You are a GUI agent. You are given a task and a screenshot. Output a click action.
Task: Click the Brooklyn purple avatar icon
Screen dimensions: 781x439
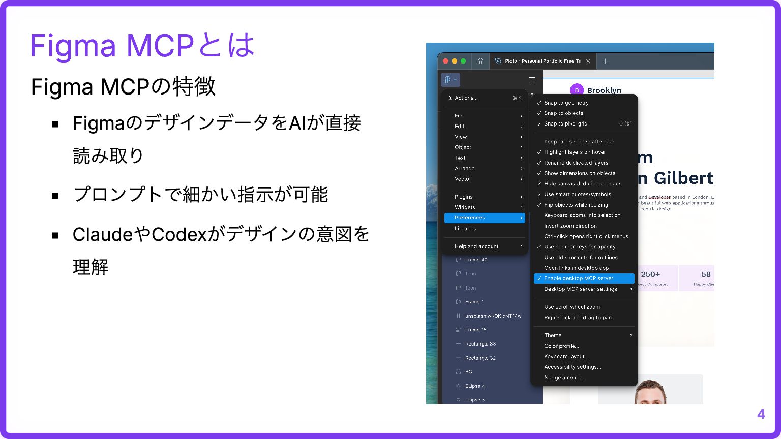pyautogui.click(x=576, y=90)
